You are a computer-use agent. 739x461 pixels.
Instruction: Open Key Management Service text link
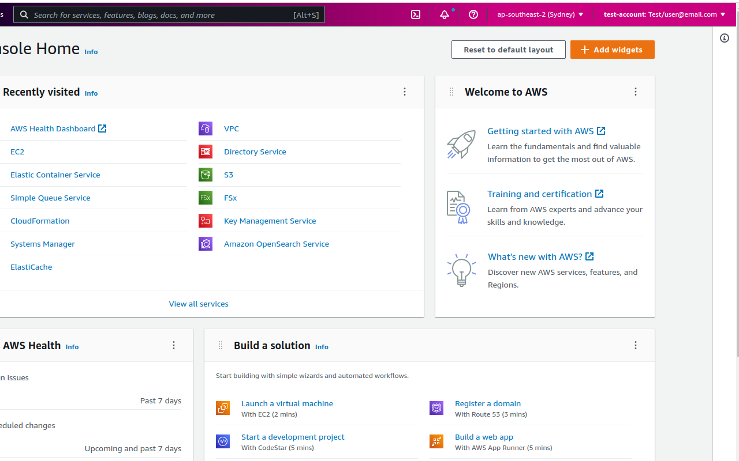270,221
